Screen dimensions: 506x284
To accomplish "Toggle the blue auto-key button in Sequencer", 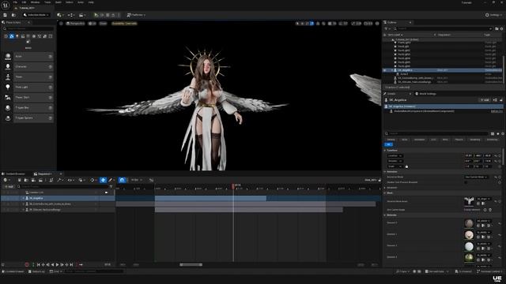I will (x=103, y=180).
